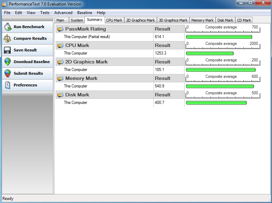Open the 2D Graphics Mark tab

(x=140, y=20)
